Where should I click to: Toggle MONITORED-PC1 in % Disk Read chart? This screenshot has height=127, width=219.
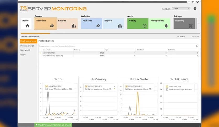pyautogui.click(x=167, y=87)
